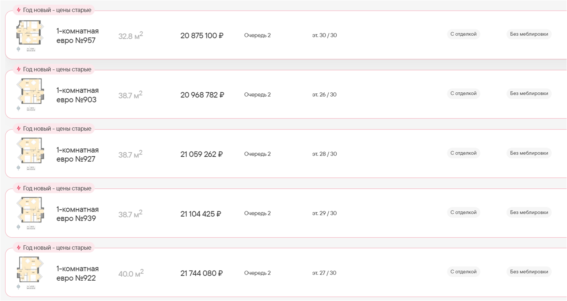Open floor plan thumbnail of apartment №903
Viewport: 567px width, 301px height.
(x=31, y=92)
